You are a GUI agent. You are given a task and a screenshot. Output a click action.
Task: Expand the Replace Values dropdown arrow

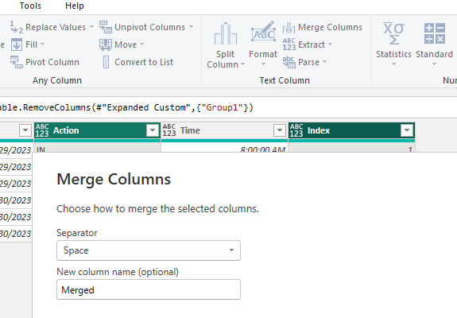[x=91, y=27]
